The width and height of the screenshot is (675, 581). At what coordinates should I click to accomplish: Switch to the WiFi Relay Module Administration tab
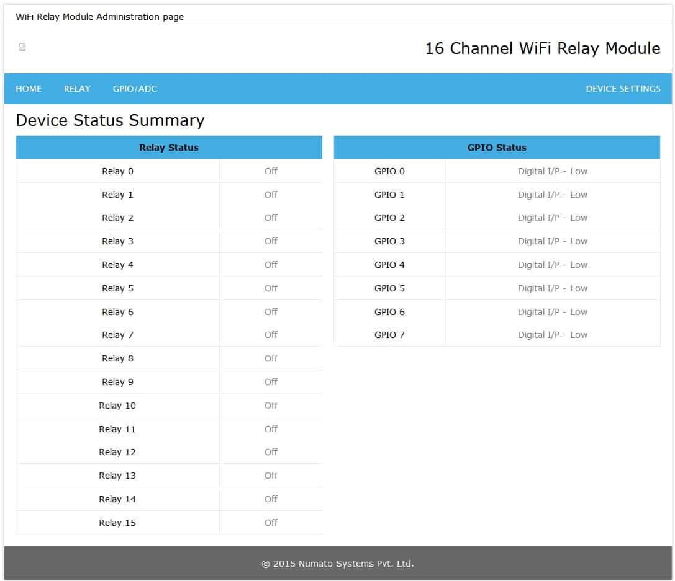click(x=99, y=17)
